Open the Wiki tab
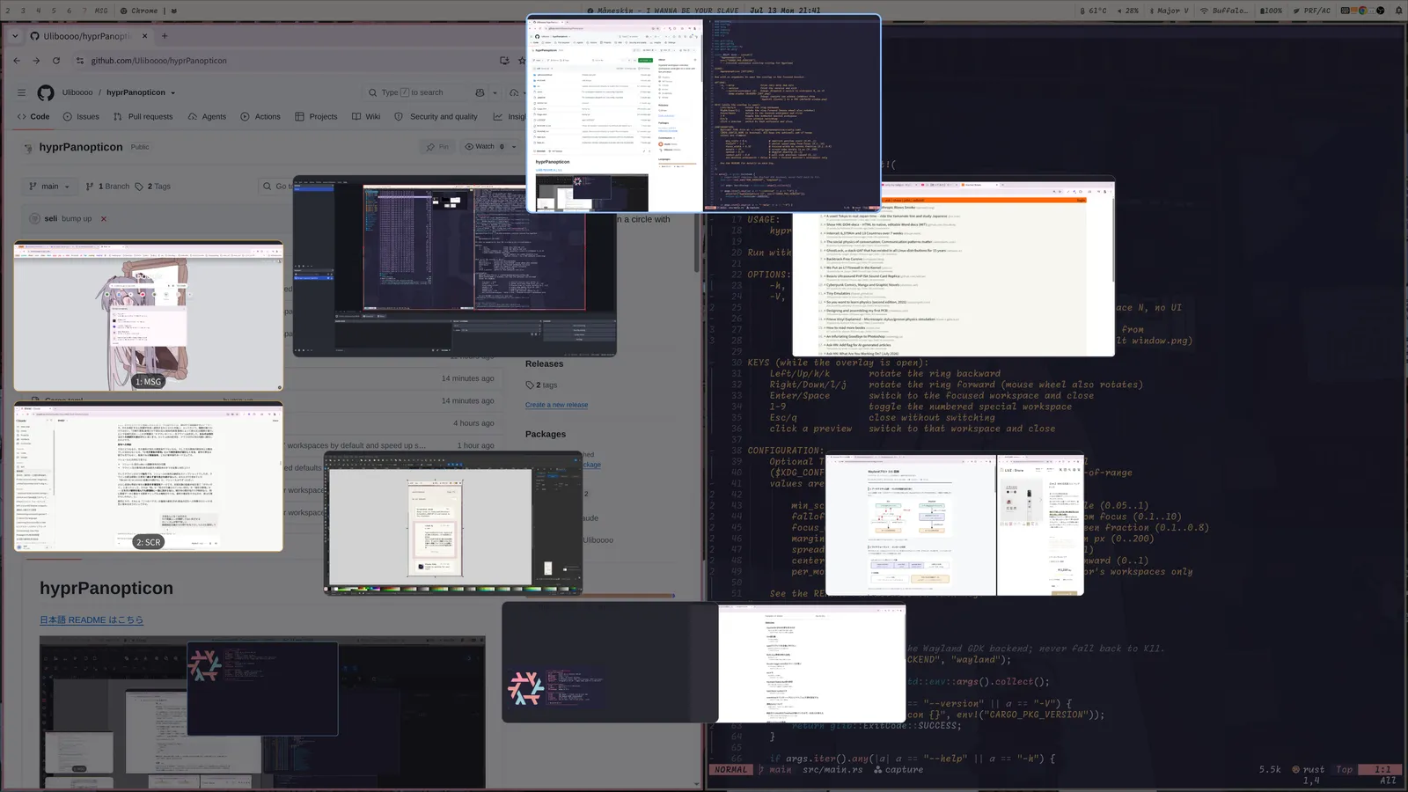 click(x=366, y=116)
